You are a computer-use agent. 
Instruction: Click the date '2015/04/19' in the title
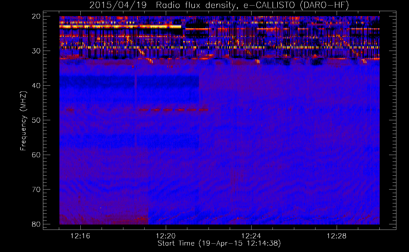pyautogui.click(x=118, y=5)
